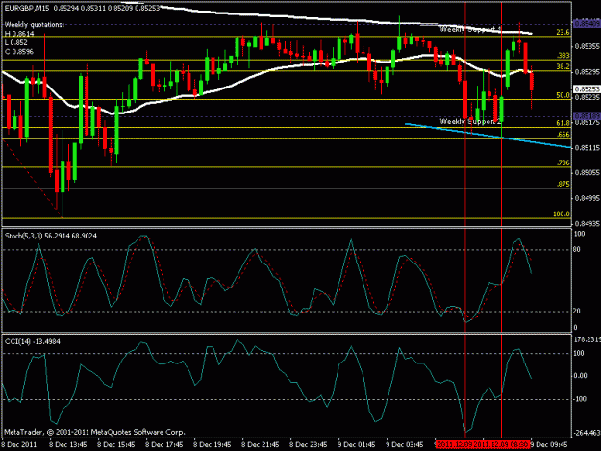Click the current price tag 0.85253
The height and width of the screenshot is (451, 601).
(x=587, y=88)
